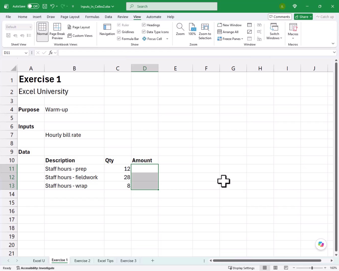Click Accessibility: Investigate in status bar
The height and width of the screenshot is (271, 339).
coord(35,268)
